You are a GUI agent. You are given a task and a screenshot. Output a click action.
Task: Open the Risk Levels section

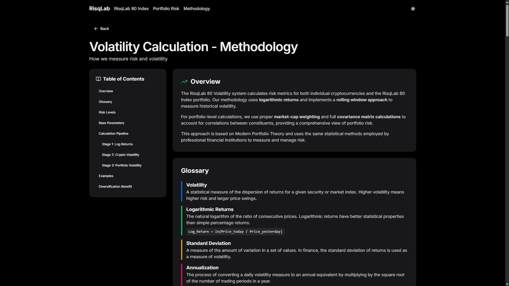(x=107, y=112)
